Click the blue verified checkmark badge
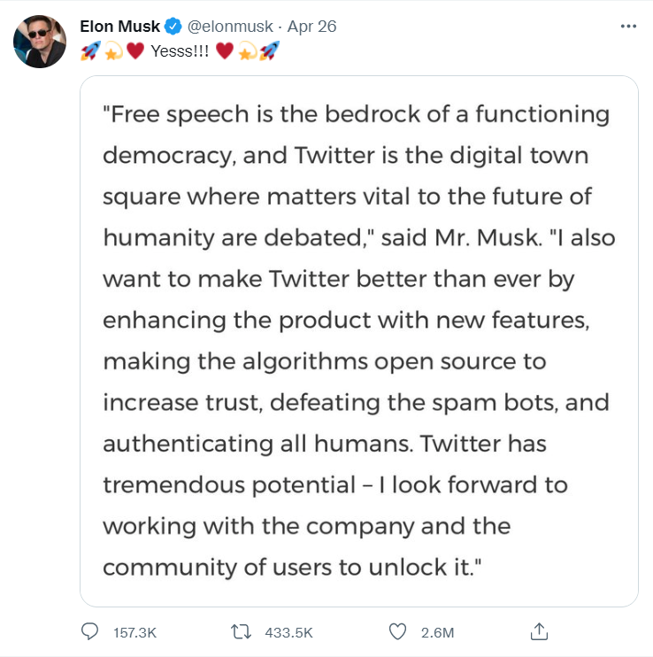 (173, 27)
